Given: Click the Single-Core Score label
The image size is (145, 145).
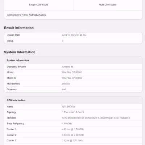Looking at the screenshot, I should pos(38,5).
